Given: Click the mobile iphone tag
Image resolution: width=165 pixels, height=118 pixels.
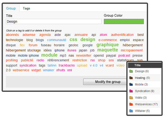Looking at the screenshot, I should pos(28,55).
